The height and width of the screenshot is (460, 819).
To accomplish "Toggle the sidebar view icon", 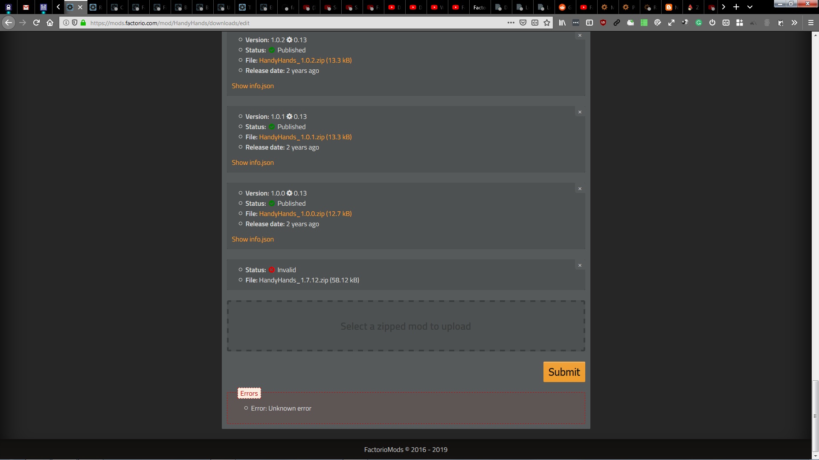I will click(x=590, y=23).
